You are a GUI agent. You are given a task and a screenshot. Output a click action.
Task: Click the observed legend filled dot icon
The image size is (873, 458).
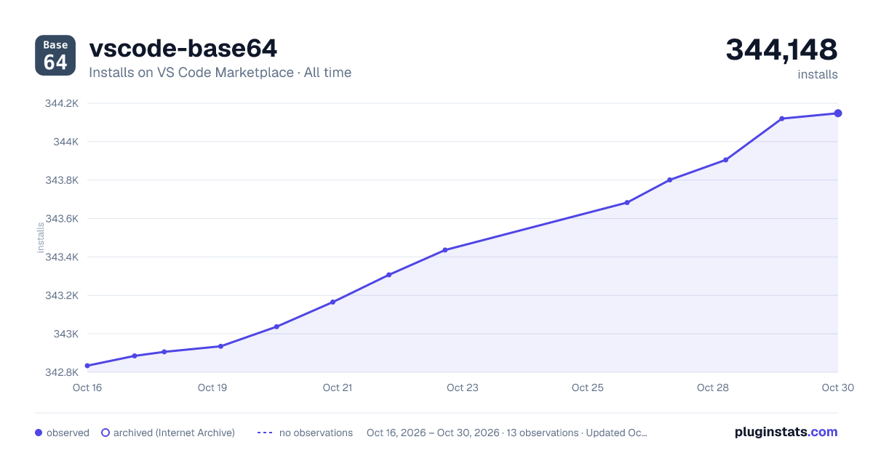39,433
